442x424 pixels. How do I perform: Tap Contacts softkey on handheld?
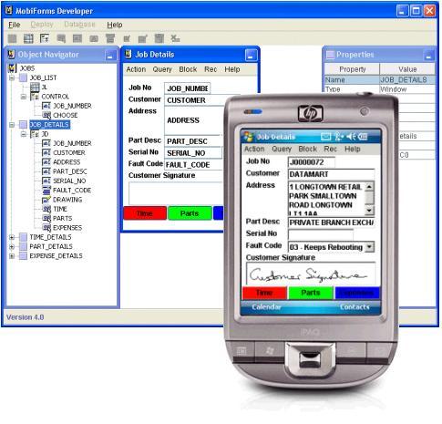click(355, 307)
